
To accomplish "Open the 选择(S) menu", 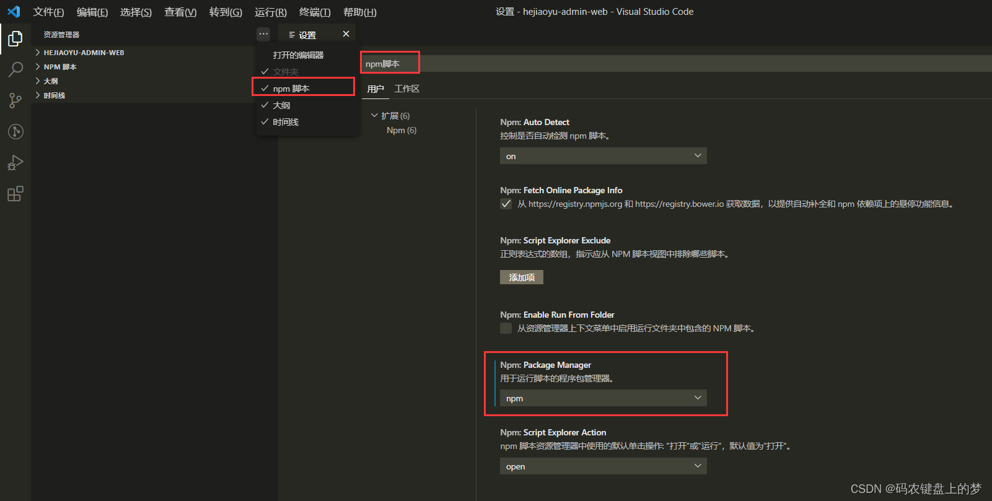I will pos(136,12).
